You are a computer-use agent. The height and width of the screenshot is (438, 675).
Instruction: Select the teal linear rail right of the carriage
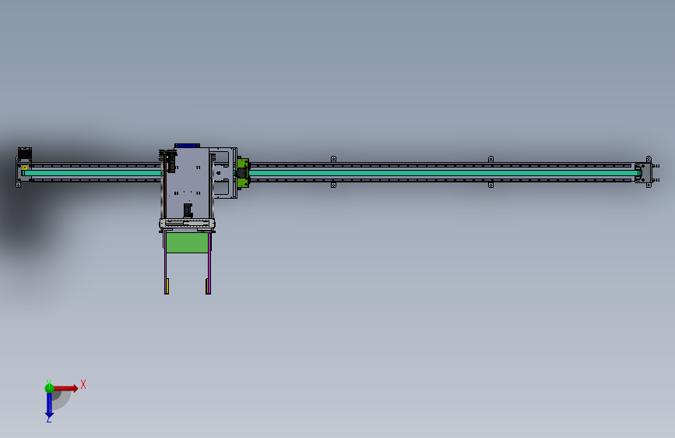click(444, 173)
